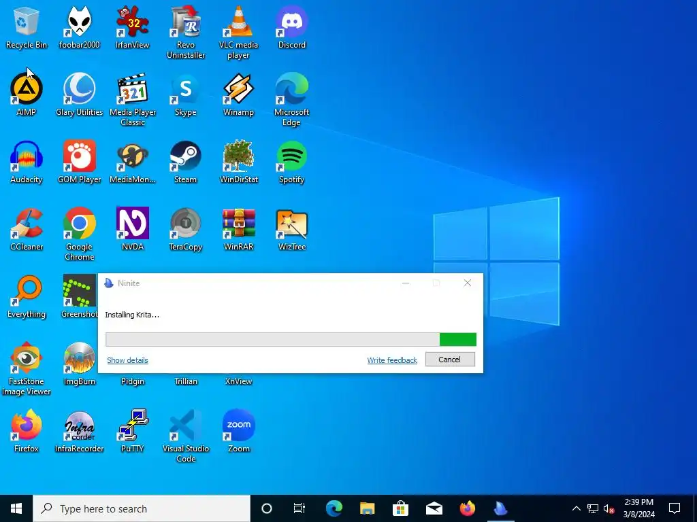Select the Spotify desktop shortcut

pyautogui.click(x=291, y=162)
